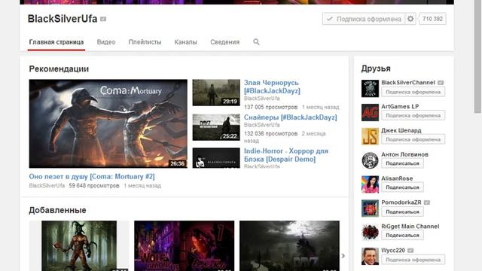The height and width of the screenshot is (271, 482).
Task: Toggle Подписка оформлена main subscribe button
Action: (x=364, y=19)
